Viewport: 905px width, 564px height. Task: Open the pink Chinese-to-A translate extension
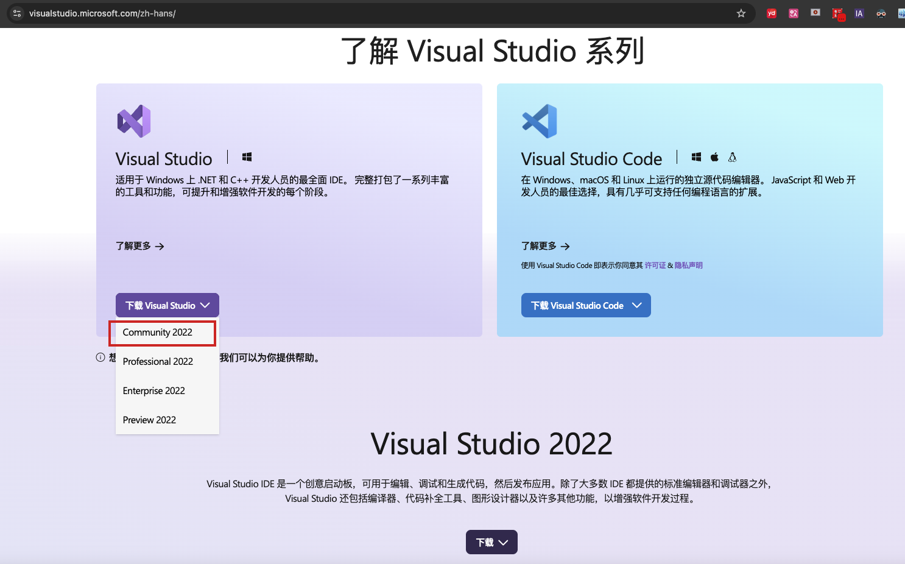[794, 13]
